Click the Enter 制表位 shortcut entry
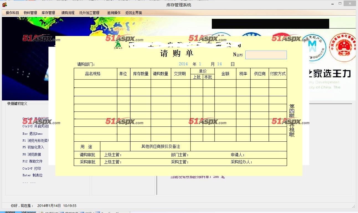 33,175
